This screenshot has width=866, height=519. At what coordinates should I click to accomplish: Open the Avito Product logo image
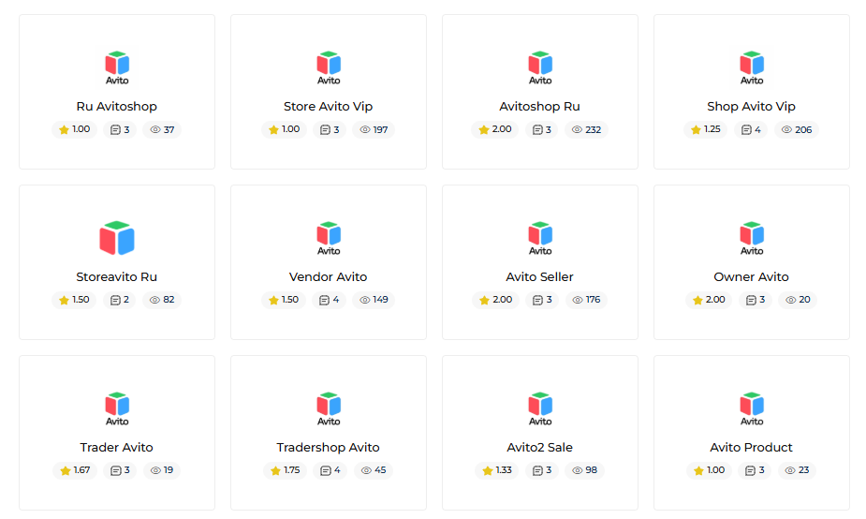(x=752, y=409)
